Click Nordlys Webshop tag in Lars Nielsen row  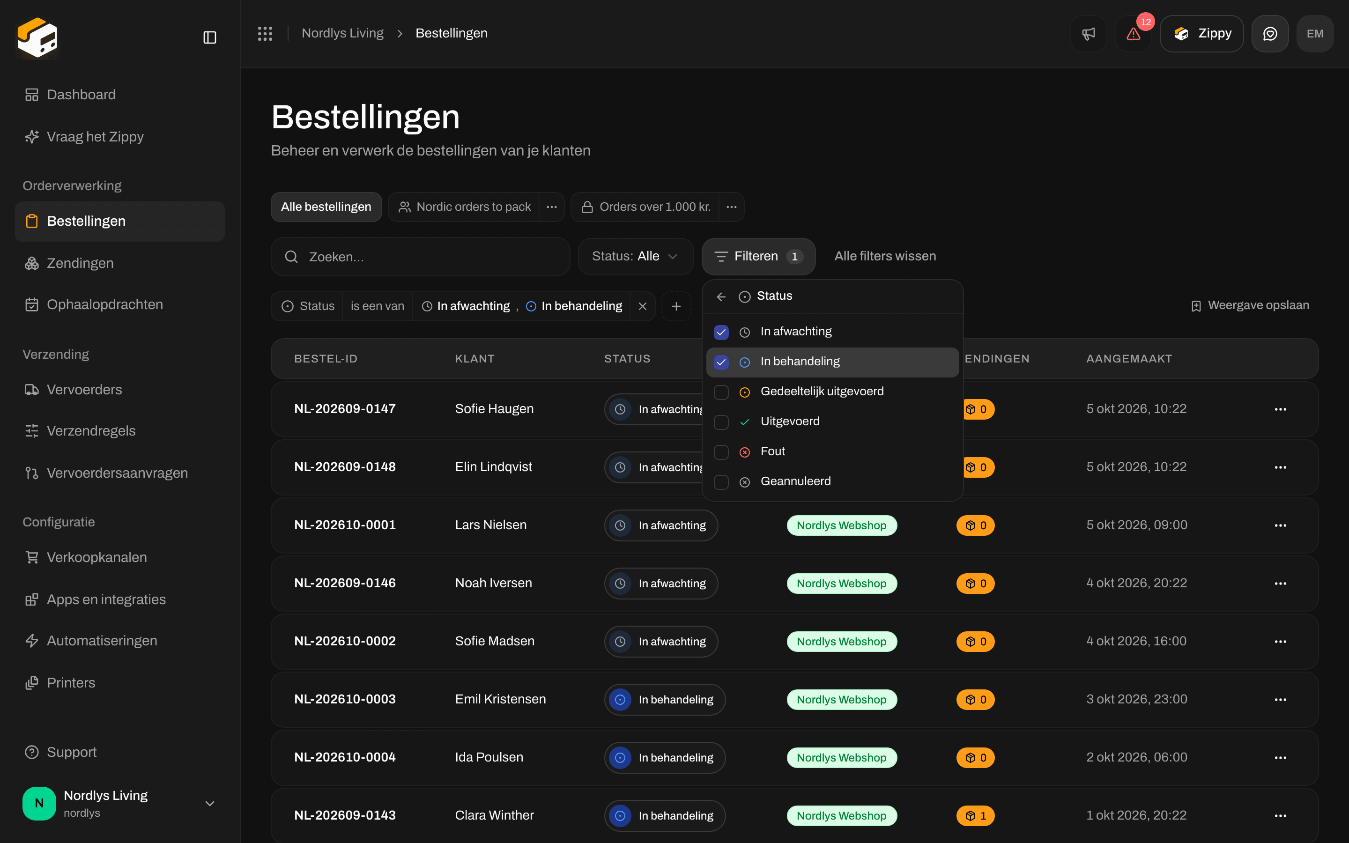click(x=842, y=525)
